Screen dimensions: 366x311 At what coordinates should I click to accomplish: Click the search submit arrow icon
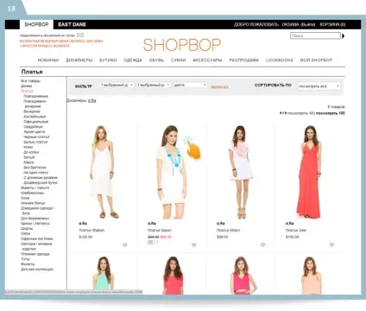(x=343, y=36)
